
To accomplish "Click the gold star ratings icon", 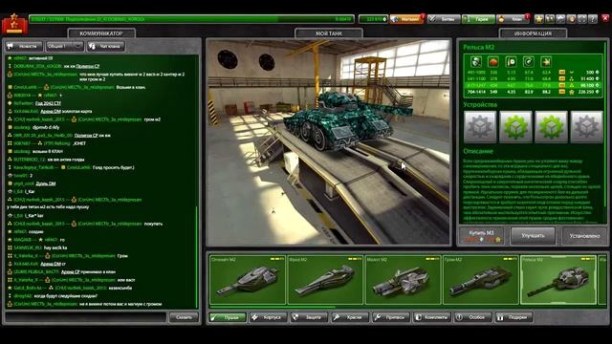I will click(539, 19).
